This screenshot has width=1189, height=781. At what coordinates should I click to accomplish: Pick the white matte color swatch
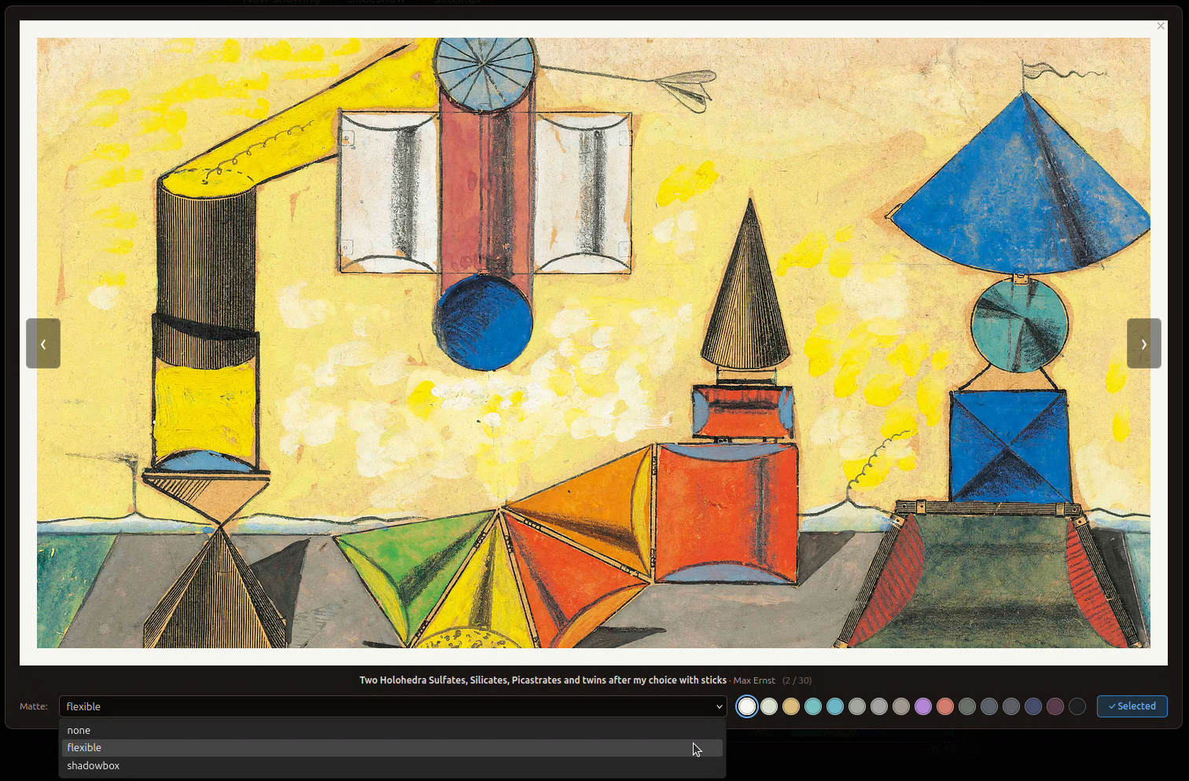coord(747,706)
